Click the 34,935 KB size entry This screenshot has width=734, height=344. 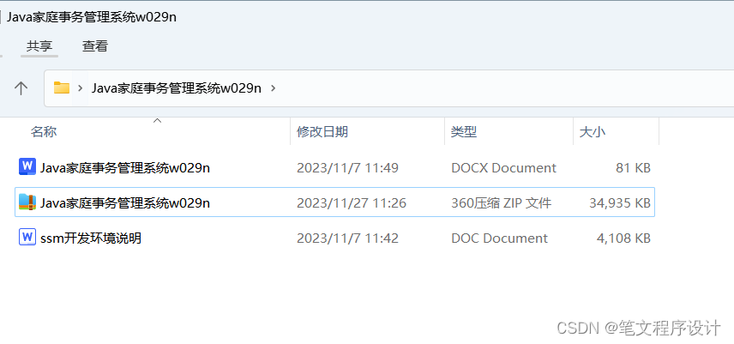click(620, 203)
